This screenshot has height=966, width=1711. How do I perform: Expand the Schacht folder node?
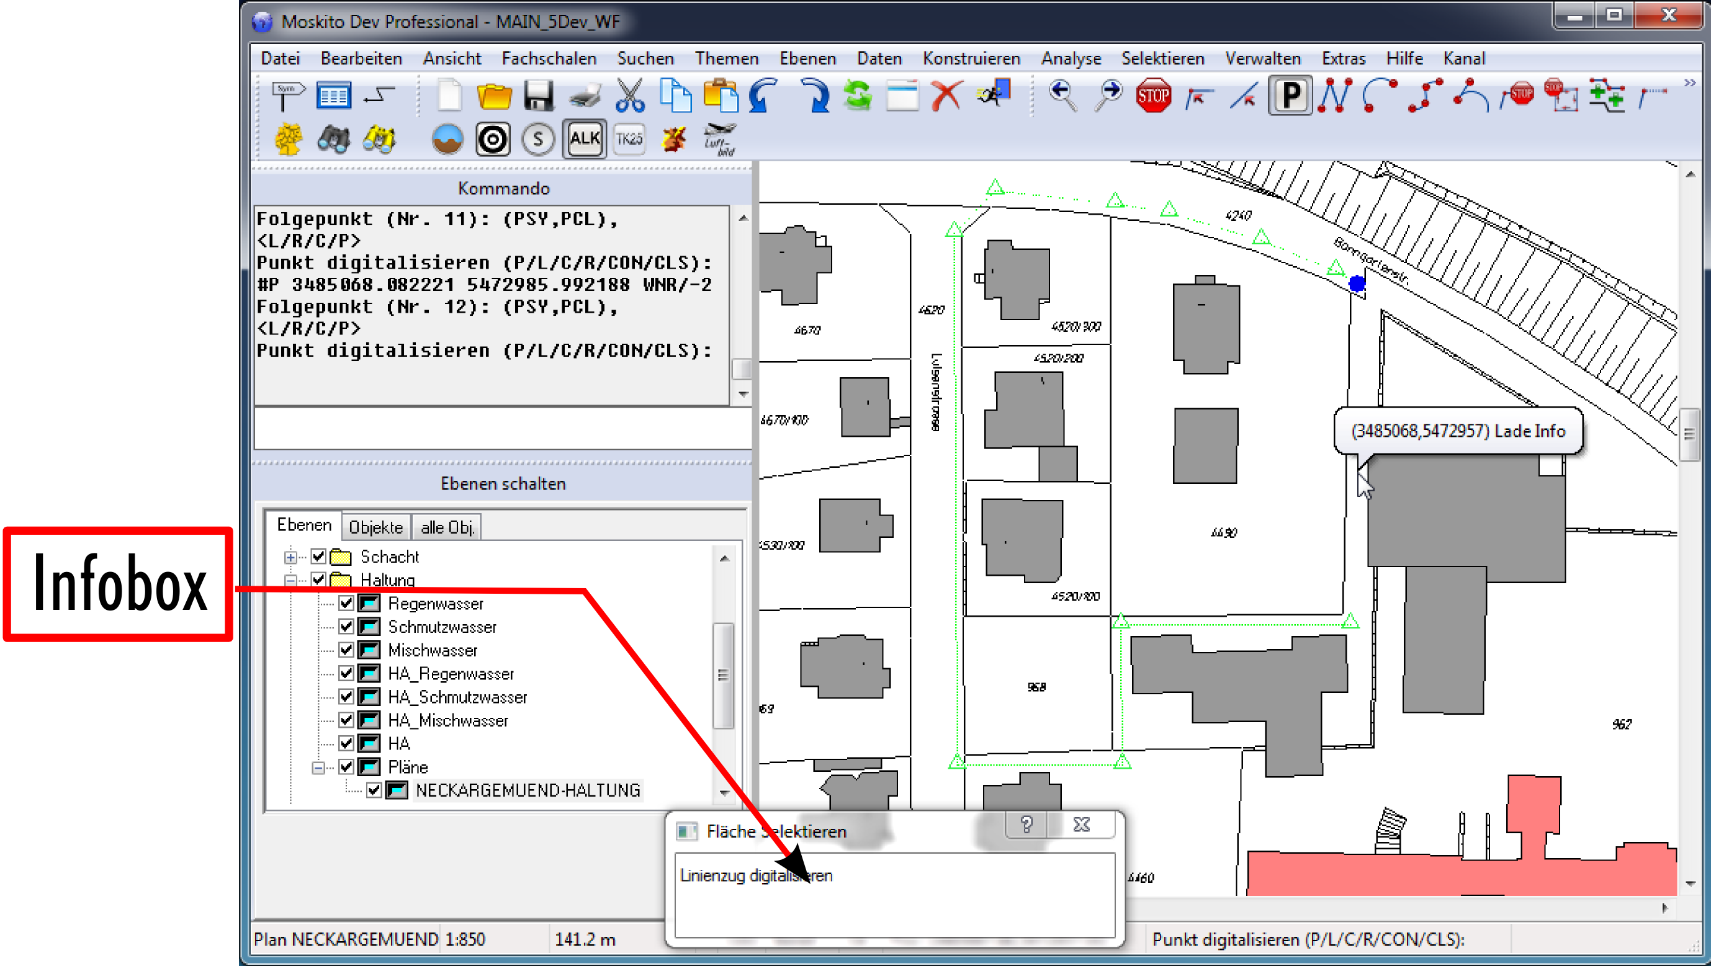coord(290,557)
